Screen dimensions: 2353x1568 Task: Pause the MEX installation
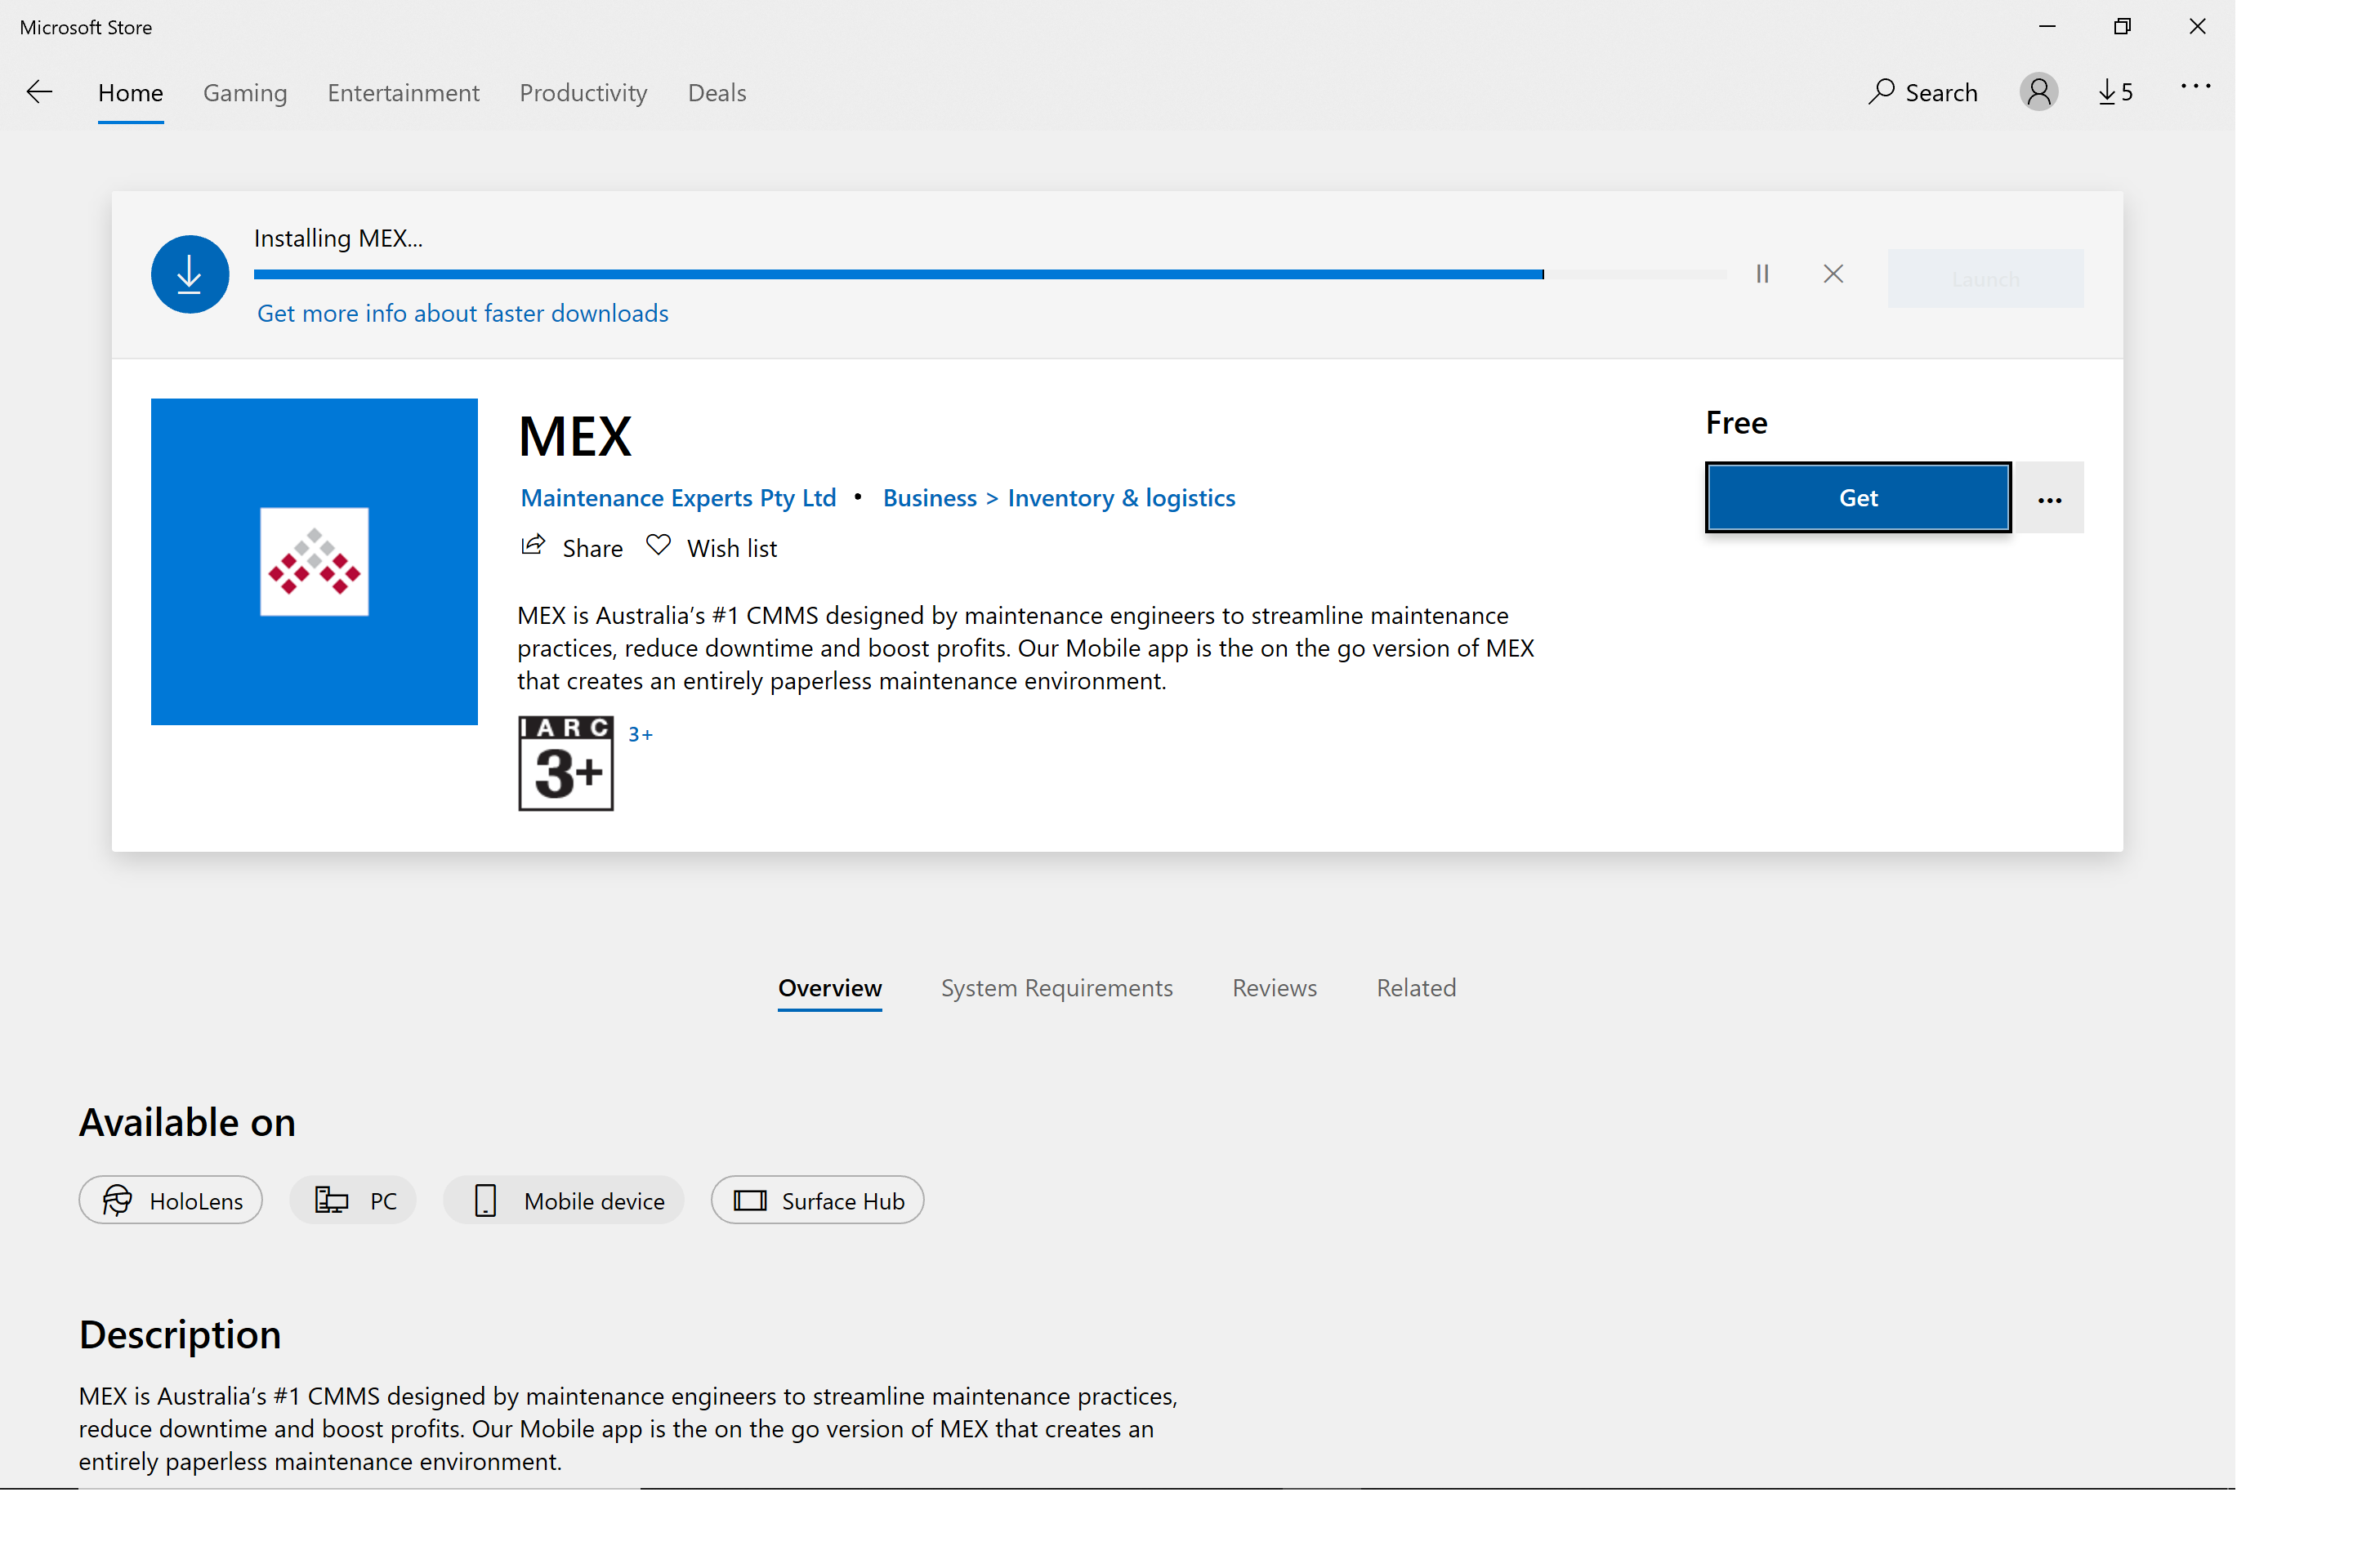coord(1763,274)
